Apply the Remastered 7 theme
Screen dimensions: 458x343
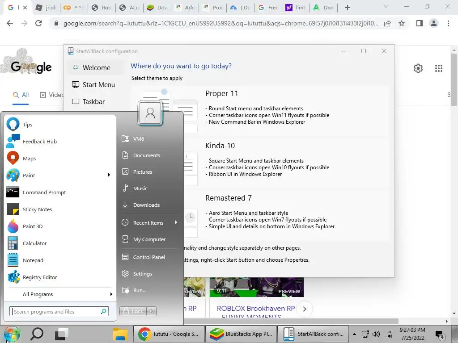click(260, 215)
